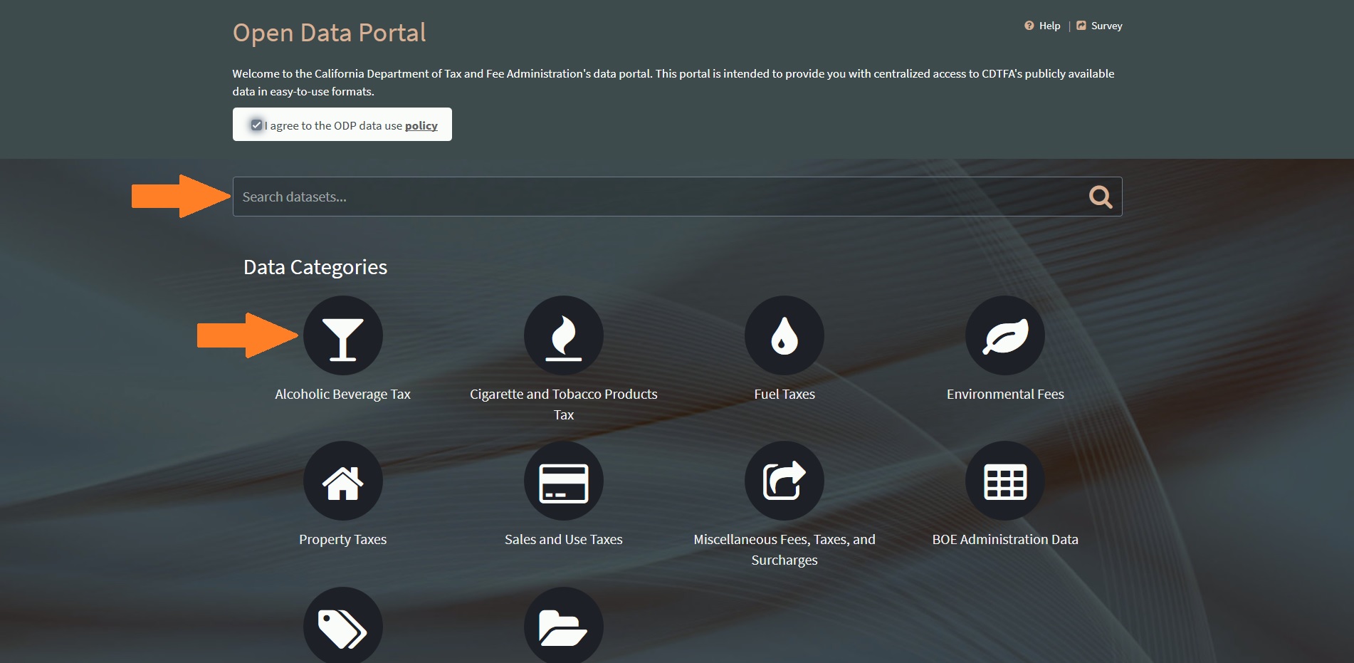Uncheck the ODP data use agreement checkbox
1354x663 pixels.
pos(256,125)
